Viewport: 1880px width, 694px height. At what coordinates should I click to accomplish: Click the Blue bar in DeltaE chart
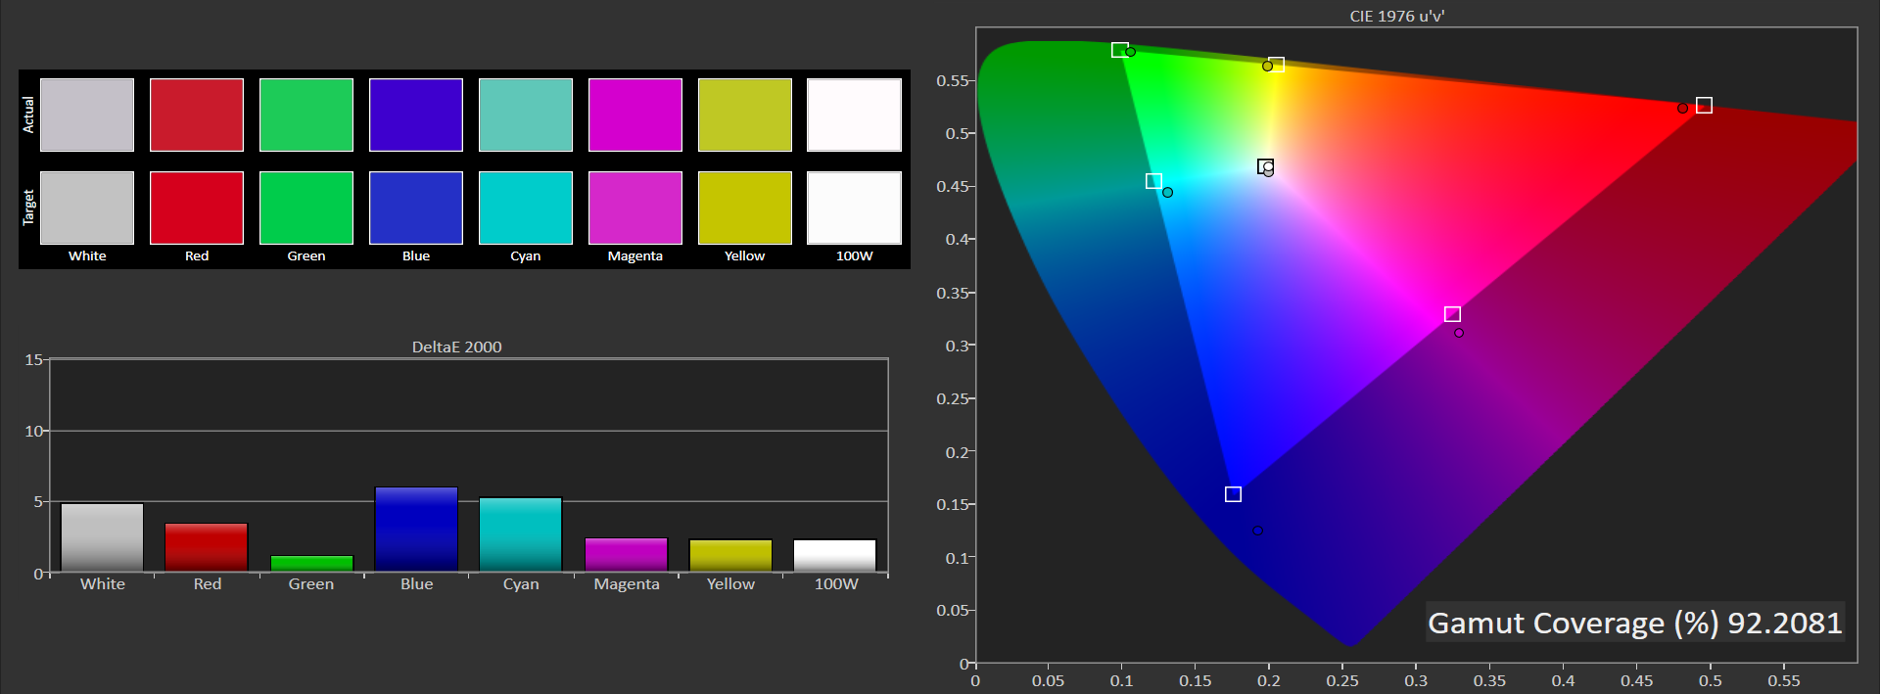click(x=416, y=530)
